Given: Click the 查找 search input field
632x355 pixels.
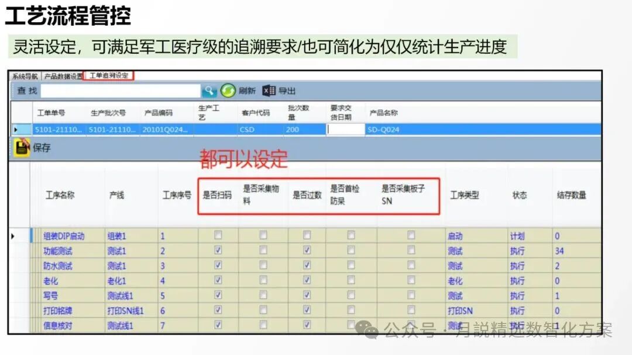Looking at the screenshot, I should 117,91.
